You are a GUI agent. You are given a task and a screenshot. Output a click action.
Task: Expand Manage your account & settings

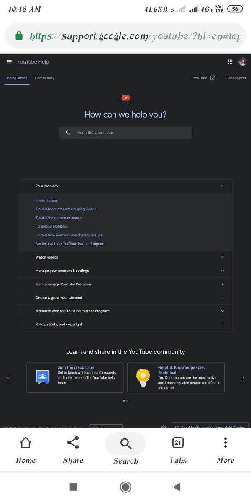tap(125, 271)
